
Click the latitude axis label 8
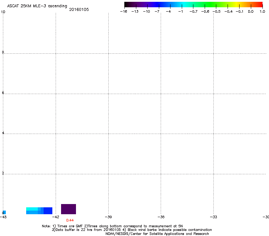point(3,52)
